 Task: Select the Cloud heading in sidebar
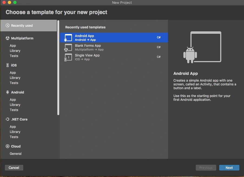pyautogui.click(x=16, y=146)
